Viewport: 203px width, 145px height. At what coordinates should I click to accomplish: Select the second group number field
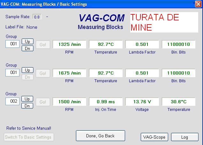[x=12, y=73]
